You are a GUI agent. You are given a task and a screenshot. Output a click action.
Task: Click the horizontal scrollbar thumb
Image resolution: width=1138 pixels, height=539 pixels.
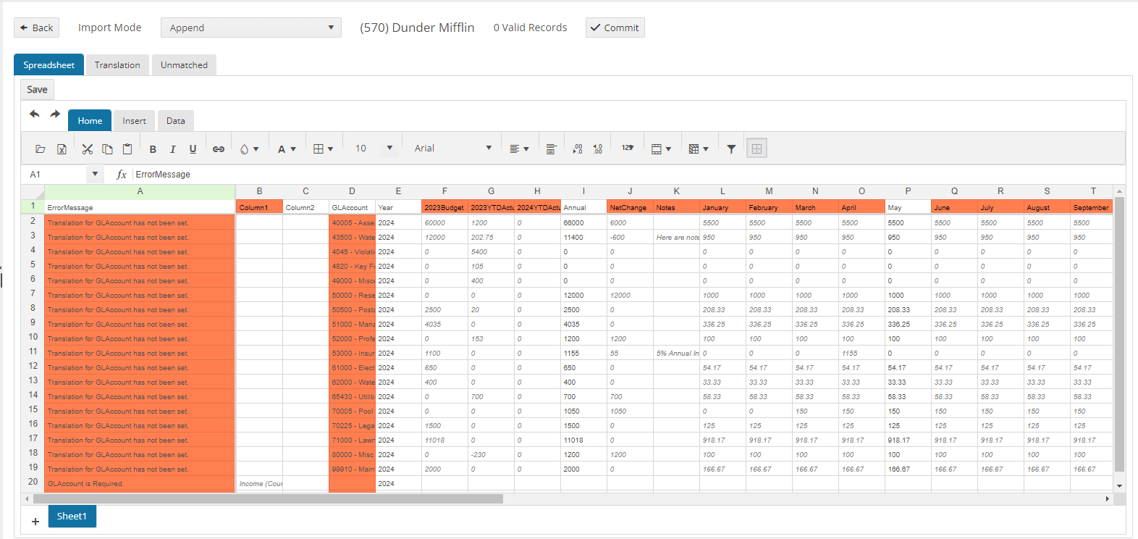tap(268, 499)
